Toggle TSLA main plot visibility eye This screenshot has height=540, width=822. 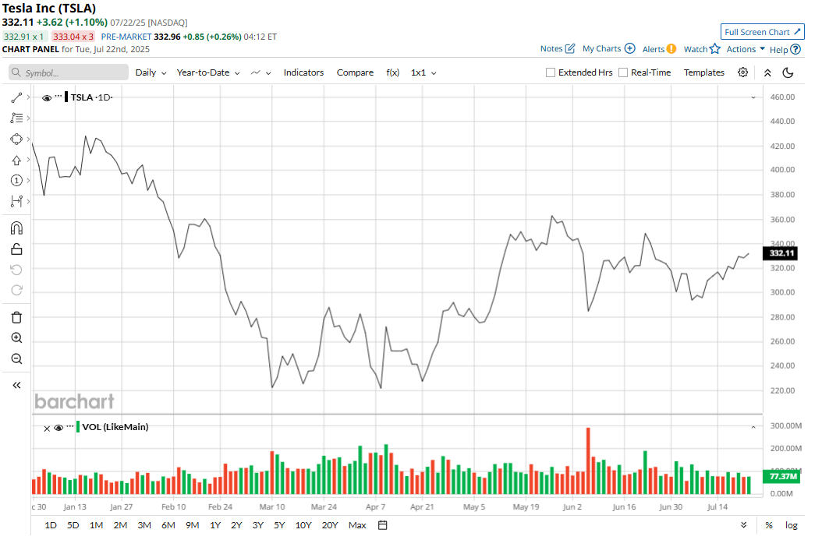tap(47, 98)
